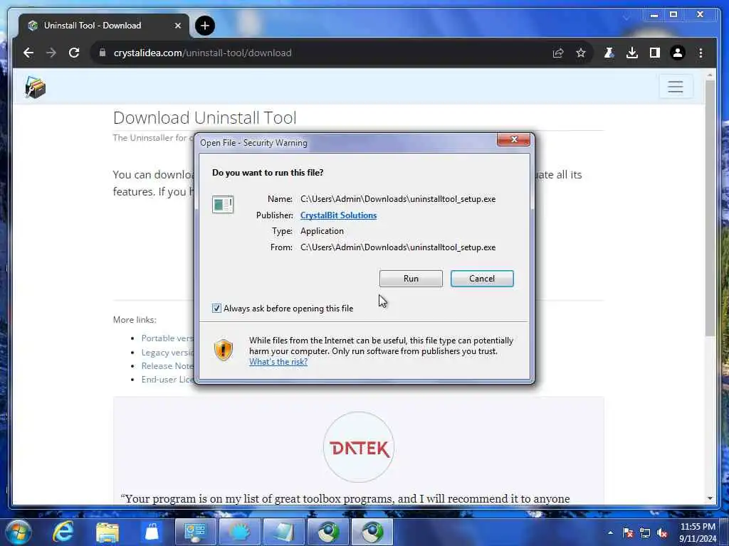Switch to the active Chromium taskbar window

[x=372, y=532]
